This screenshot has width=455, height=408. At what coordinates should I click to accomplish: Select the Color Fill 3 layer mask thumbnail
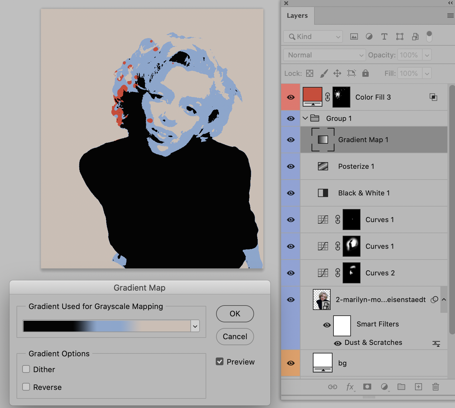click(x=341, y=97)
